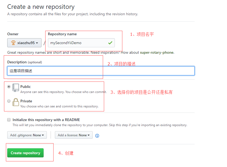Click the Public repository book icon
This screenshot has height=167, width=227.
[x=16, y=88]
